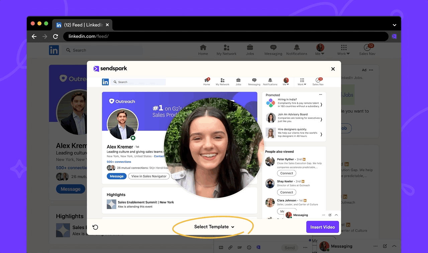Open Sales Enablement Summit | New York highlight

click(x=146, y=202)
